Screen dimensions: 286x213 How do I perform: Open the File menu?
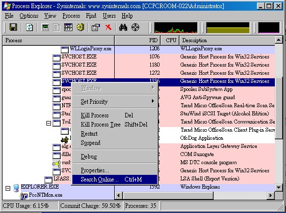click(x=9, y=16)
